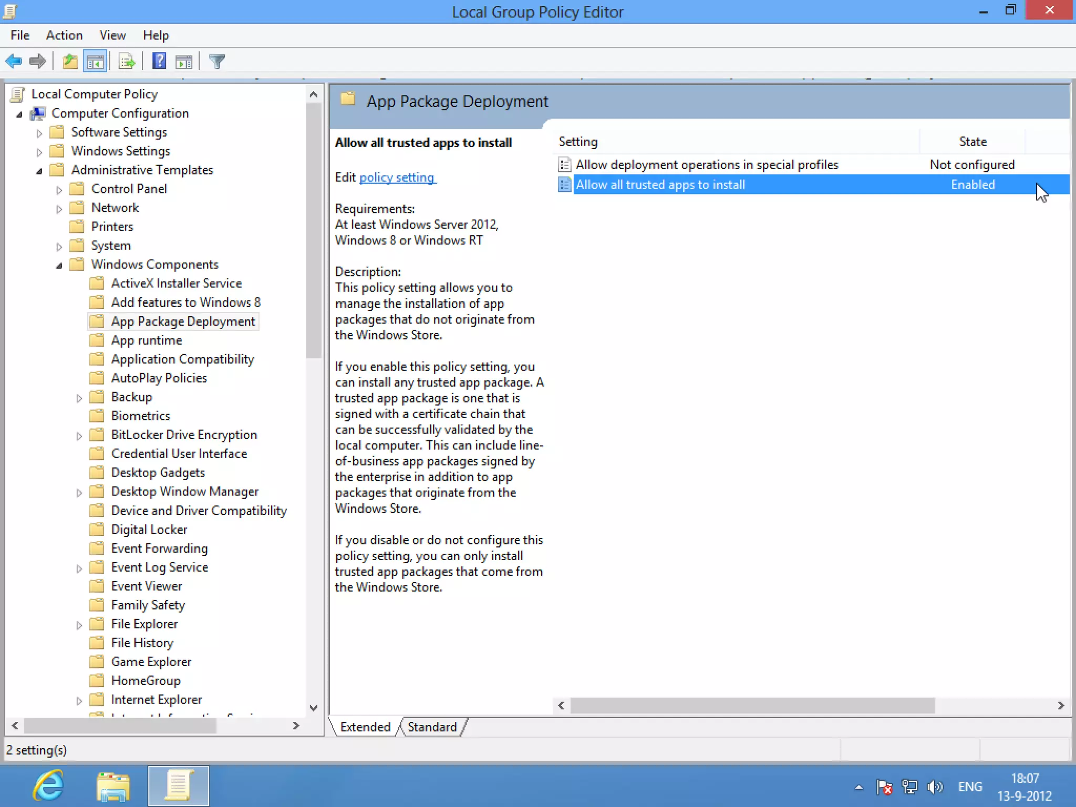Click the policy setting link
Viewport: 1076px width, 807px height.
click(397, 178)
